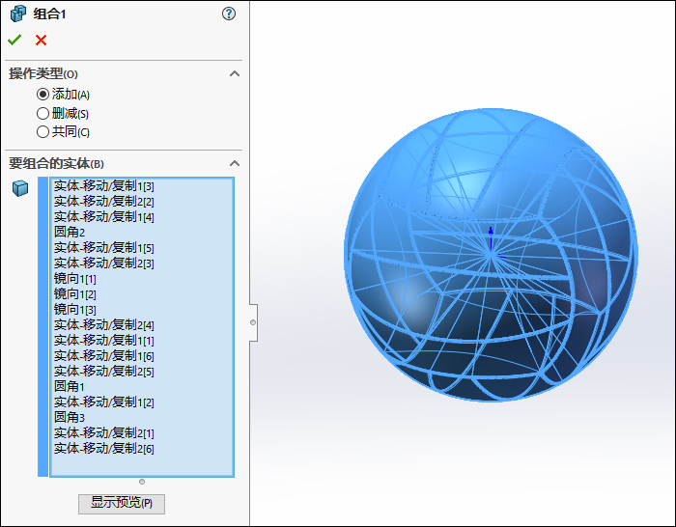This screenshot has height=527, width=676.
Task: Cancel with the red X icon
Action: point(41,41)
